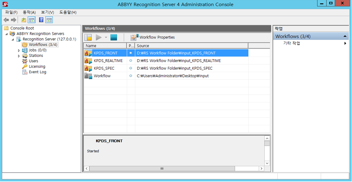Select the Licensing label in the tree
The width and height of the screenshot is (352, 182).
click(x=37, y=66)
